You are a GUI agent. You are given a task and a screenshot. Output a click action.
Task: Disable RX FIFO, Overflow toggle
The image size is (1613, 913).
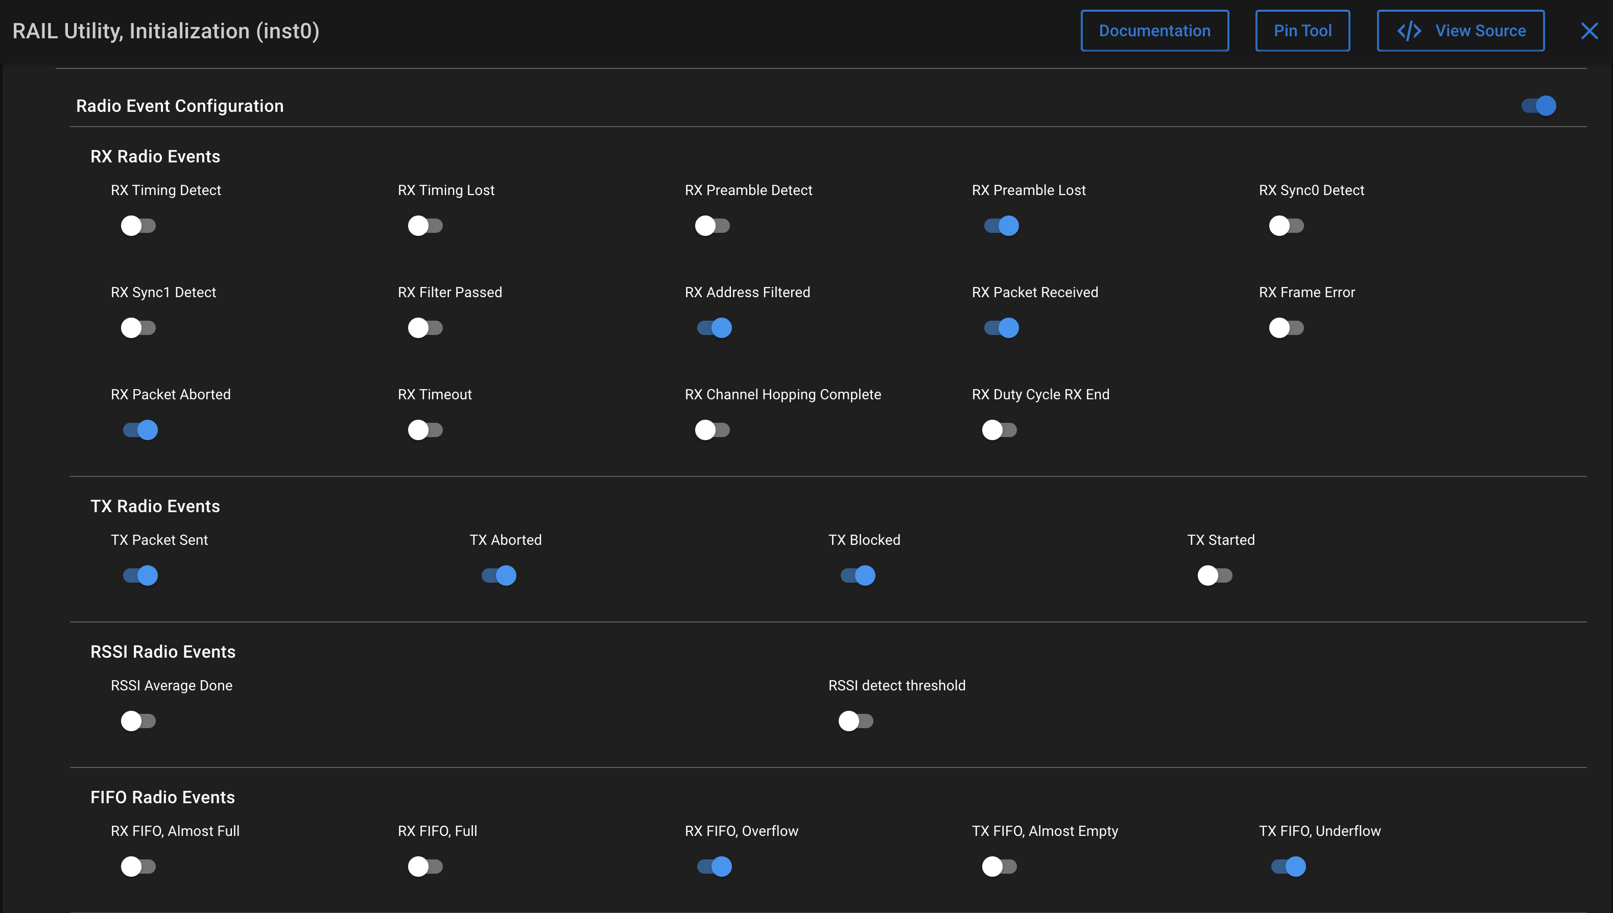(x=715, y=867)
